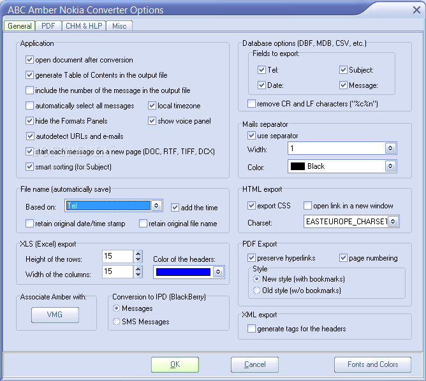The image size is (426, 381).
Task: Toggle preserve hyperlinks checkbox
Action: [251, 258]
